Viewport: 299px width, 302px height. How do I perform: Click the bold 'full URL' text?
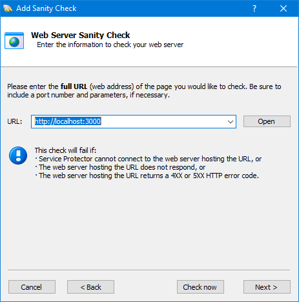(x=74, y=86)
